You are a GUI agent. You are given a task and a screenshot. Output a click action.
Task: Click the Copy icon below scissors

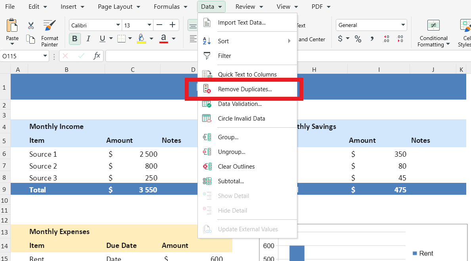pyautogui.click(x=31, y=39)
